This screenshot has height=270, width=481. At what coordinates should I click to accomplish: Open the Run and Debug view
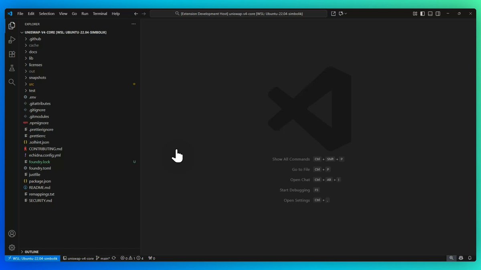pos(12,40)
